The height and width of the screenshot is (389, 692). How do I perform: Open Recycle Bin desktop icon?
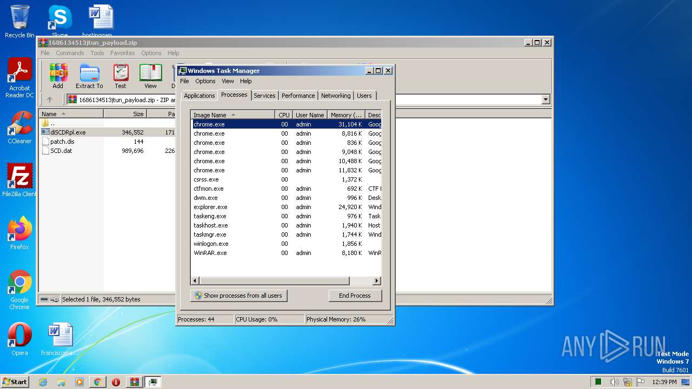point(19,22)
